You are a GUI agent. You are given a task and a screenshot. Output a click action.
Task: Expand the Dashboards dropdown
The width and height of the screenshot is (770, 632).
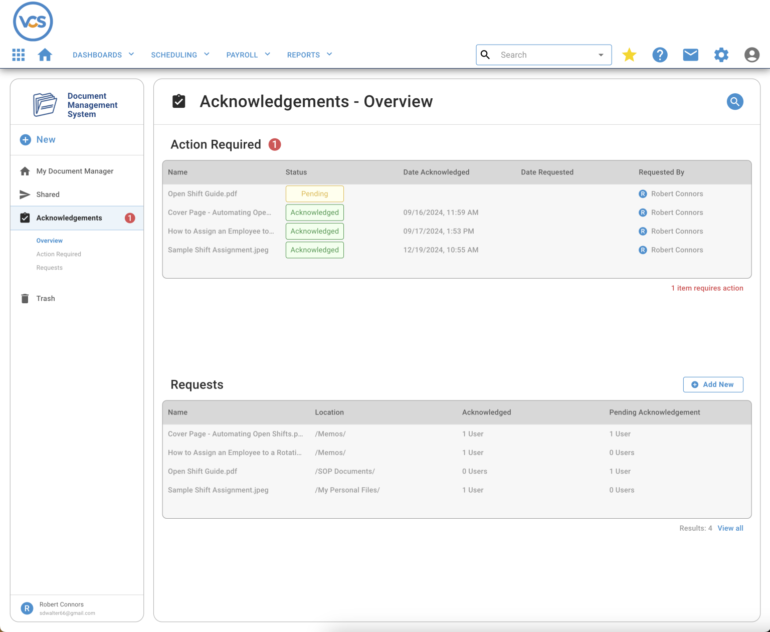(x=103, y=55)
